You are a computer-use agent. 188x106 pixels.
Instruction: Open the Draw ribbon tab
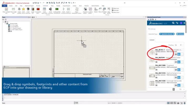[52, 6]
